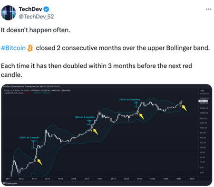Open the Bitcoin chart image thumbnail
Image resolution: width=214 pixels, height=187 pixels.
107,135
